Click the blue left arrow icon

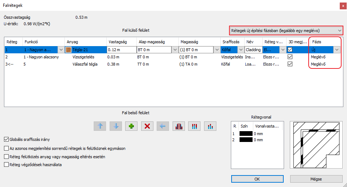coord(163,126)
